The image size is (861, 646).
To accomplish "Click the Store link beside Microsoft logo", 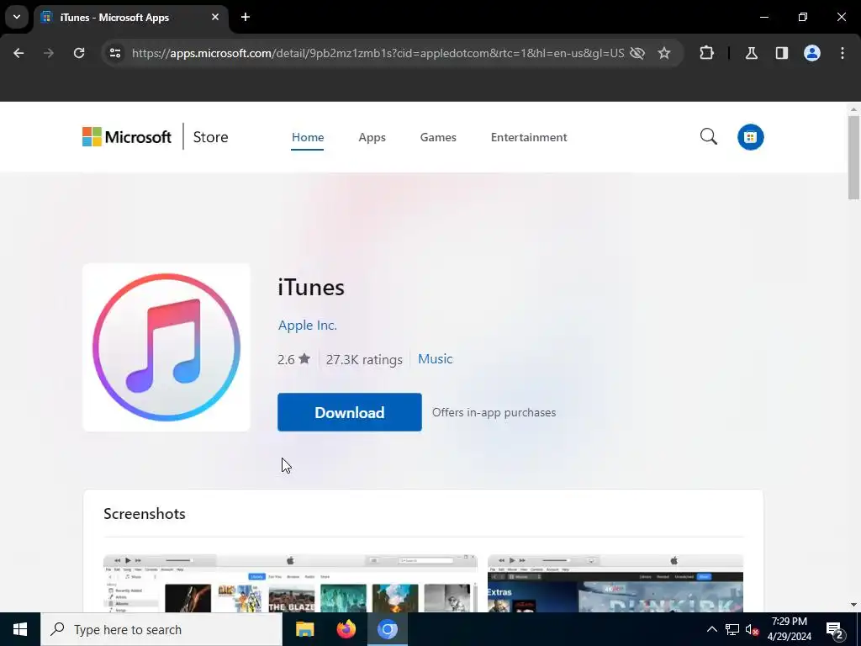I will 211,137.
